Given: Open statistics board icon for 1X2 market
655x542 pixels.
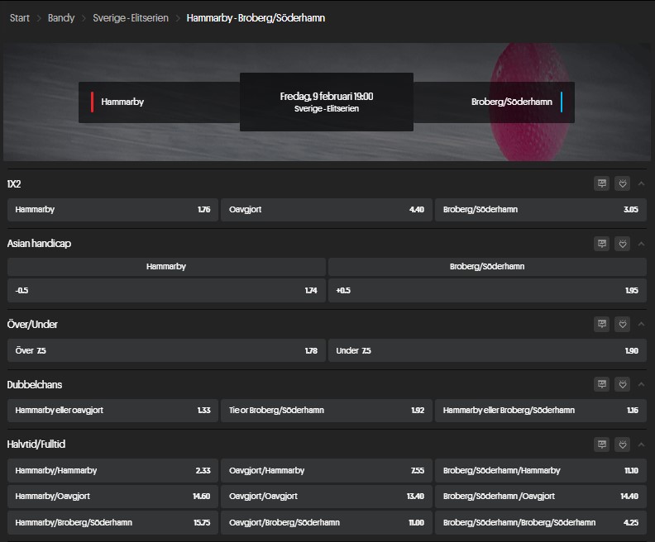Looking at the screenshot, I should [x=601, y=183].
